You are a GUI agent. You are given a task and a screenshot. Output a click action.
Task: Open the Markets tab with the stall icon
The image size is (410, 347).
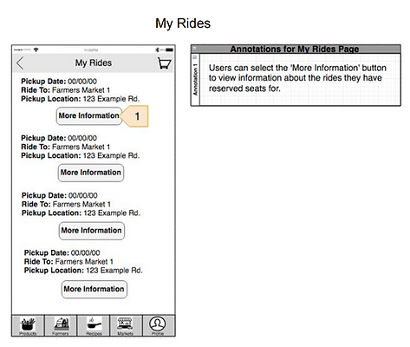point(126,326)
